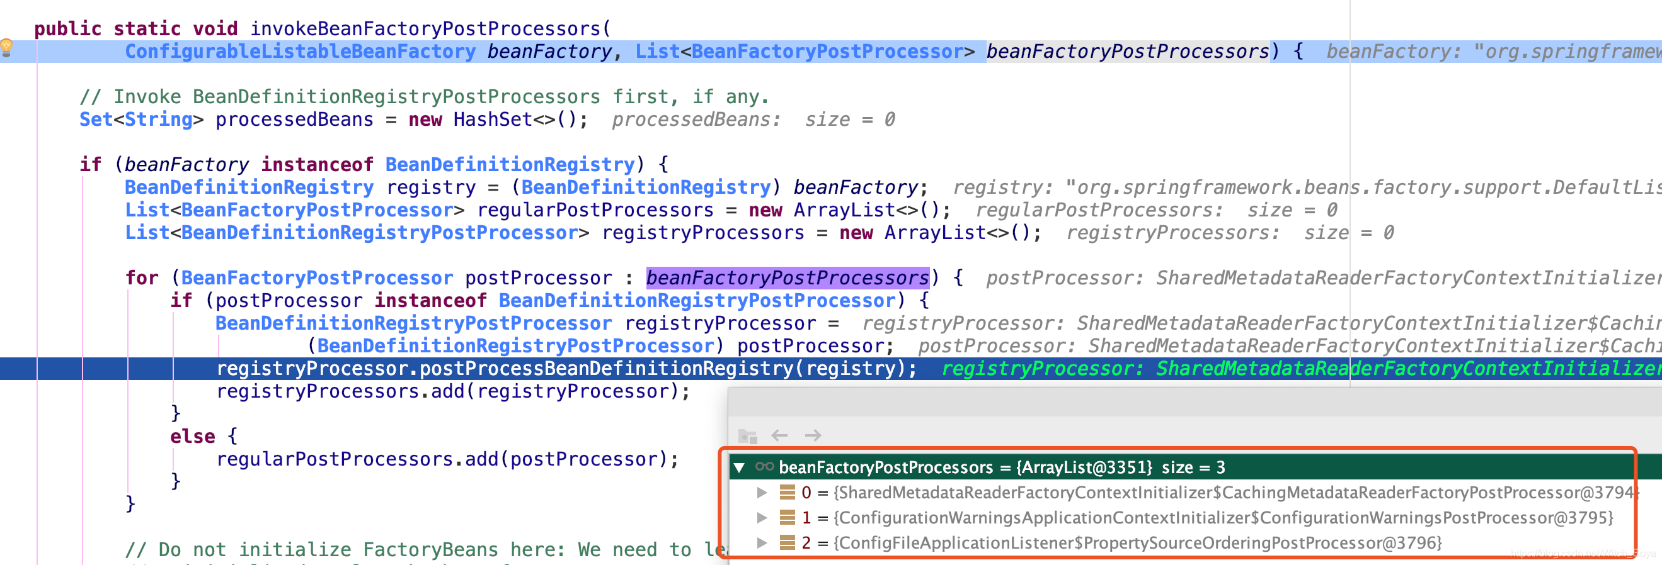Click inline hint regularPostProcessors: size = 0
Image resolution: width=1662 pixels, height=565 pixels.
coord(1156,210)
